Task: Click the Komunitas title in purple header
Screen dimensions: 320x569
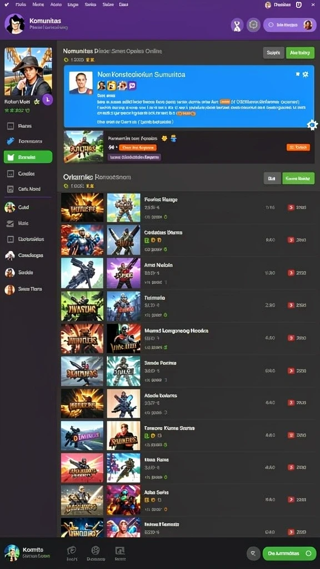Action: tap(46, 21)
